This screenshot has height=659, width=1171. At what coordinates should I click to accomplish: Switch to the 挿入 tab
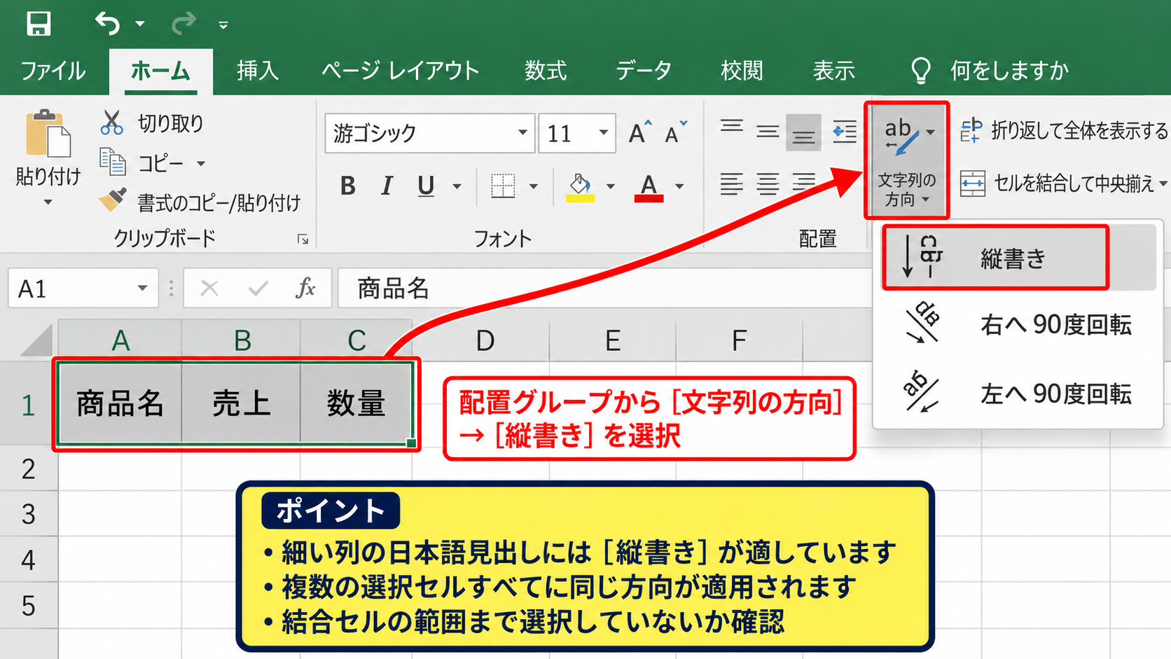(257, 71)
